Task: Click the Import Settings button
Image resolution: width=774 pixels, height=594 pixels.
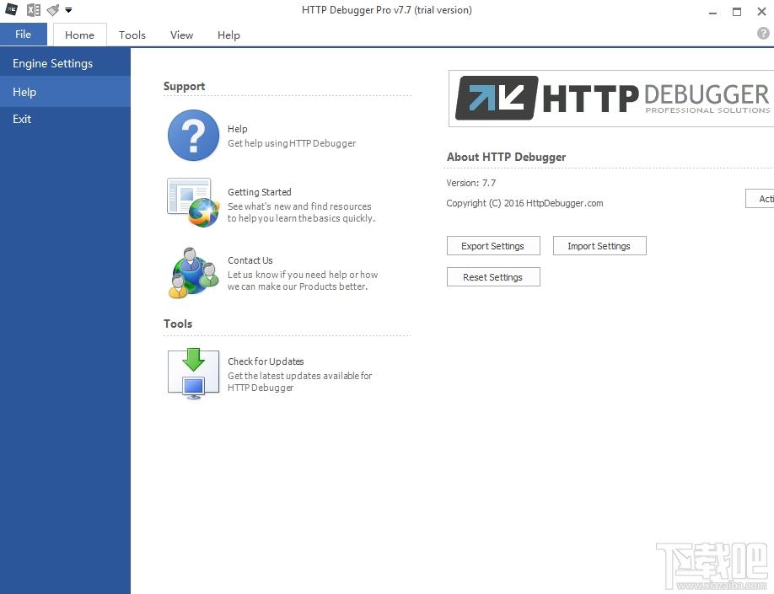Action: [599, 246]
